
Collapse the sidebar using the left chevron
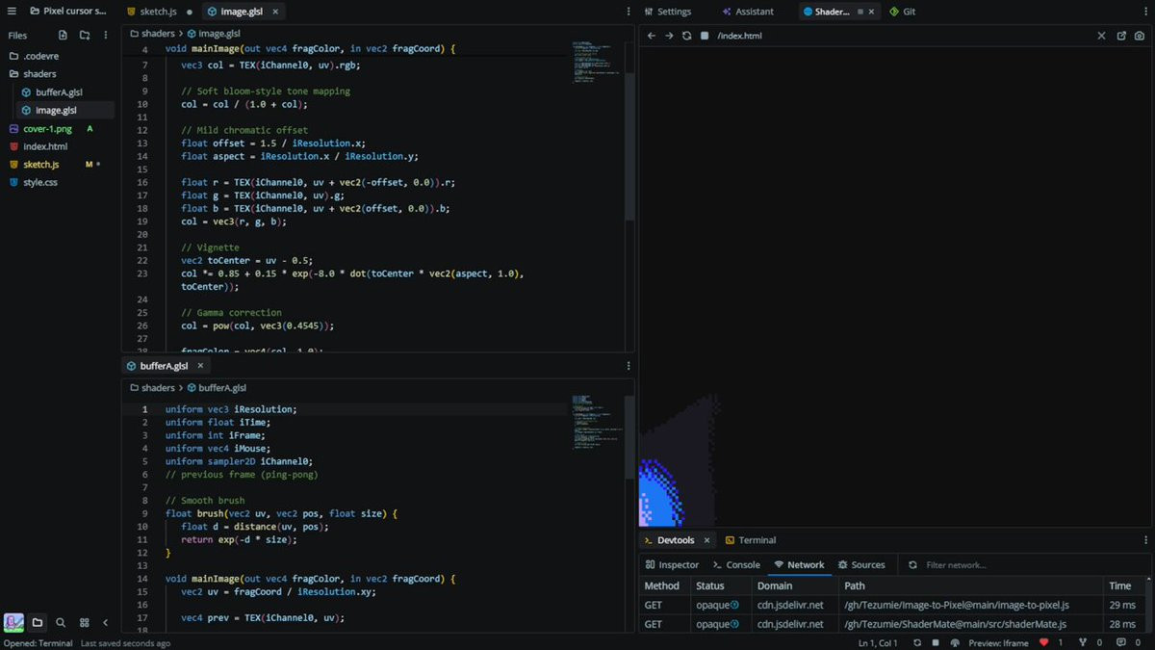tap(106, 623)
